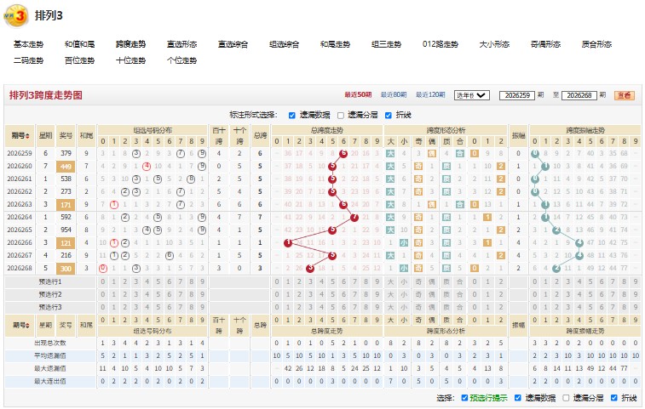645x409 pixels.
Task: Select issue number 2026265
Action: [x=20, y=230]
